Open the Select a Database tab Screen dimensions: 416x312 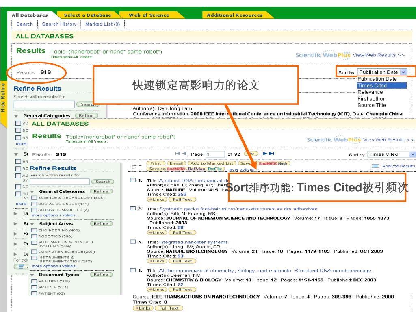88,15
